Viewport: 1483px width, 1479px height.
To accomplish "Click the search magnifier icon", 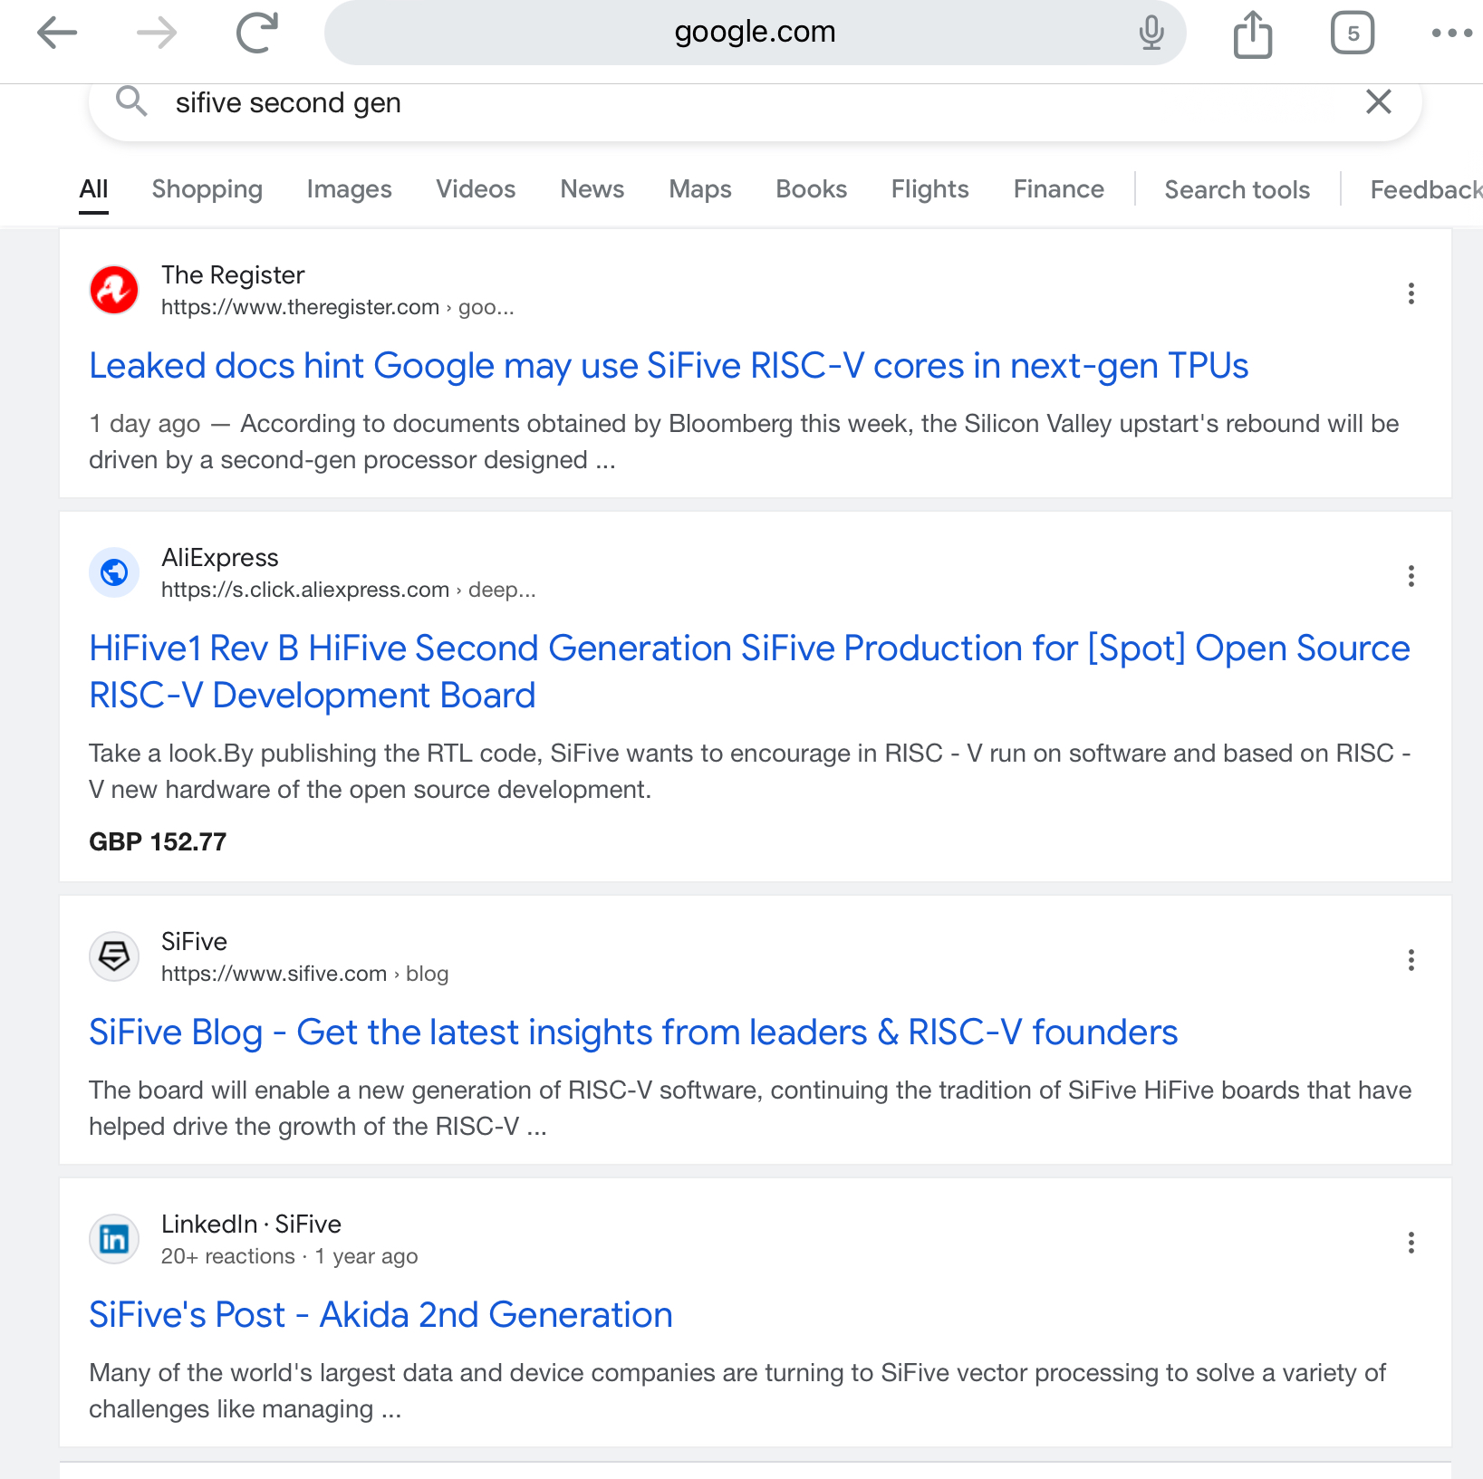I will pos(131,101).
